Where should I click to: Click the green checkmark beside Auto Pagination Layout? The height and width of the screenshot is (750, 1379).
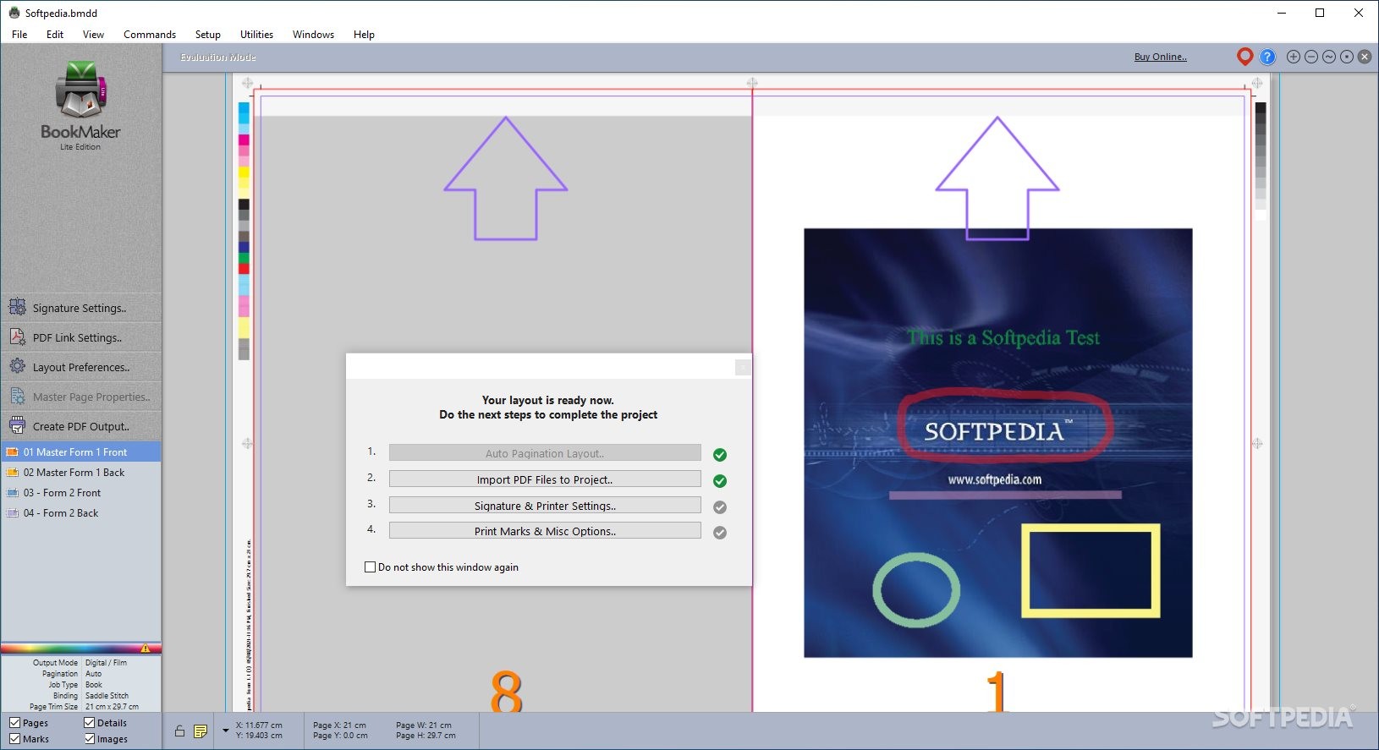(x=720, y=455)
